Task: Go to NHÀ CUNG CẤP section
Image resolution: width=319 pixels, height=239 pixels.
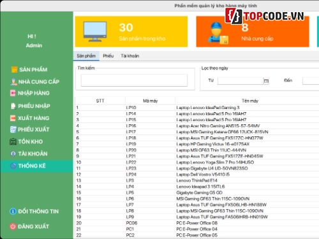Action: 39,82
